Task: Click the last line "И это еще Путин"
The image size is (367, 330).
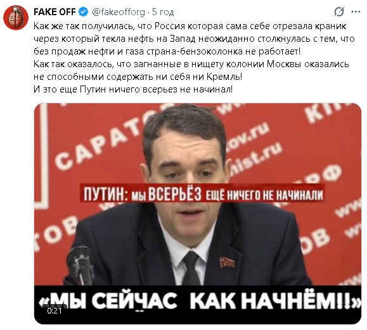Action: (133, 89)
